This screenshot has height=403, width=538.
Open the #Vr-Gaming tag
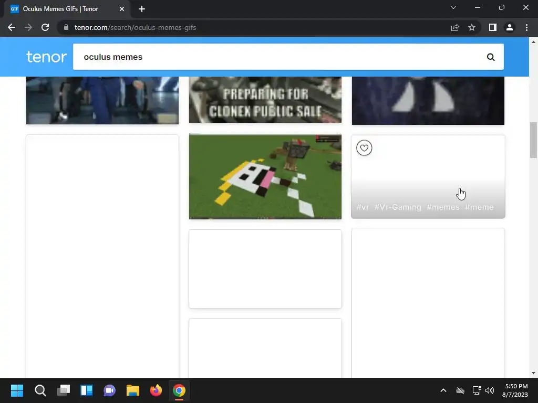[398, 207]
